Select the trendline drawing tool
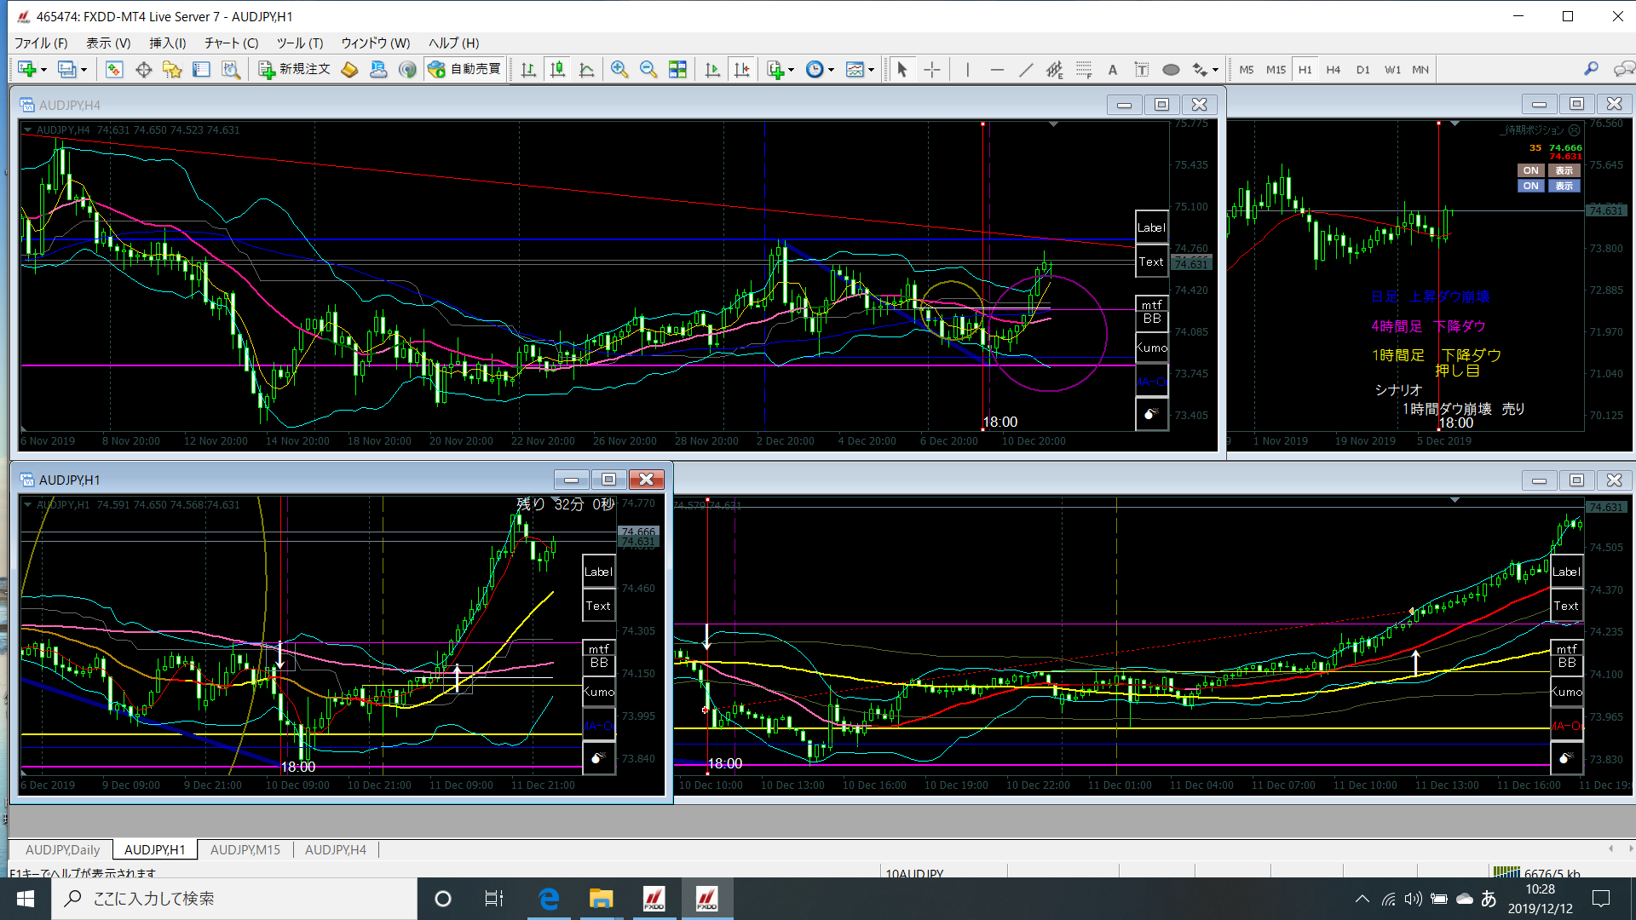 [1026, 70]
